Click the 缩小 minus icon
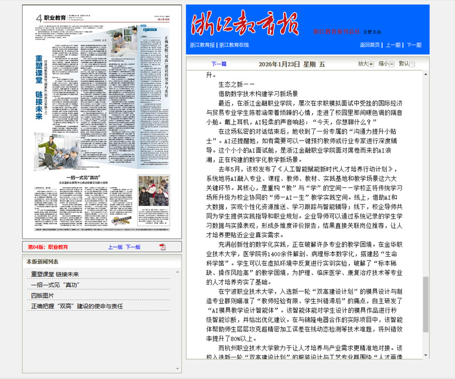 click(x=391, y=64)
